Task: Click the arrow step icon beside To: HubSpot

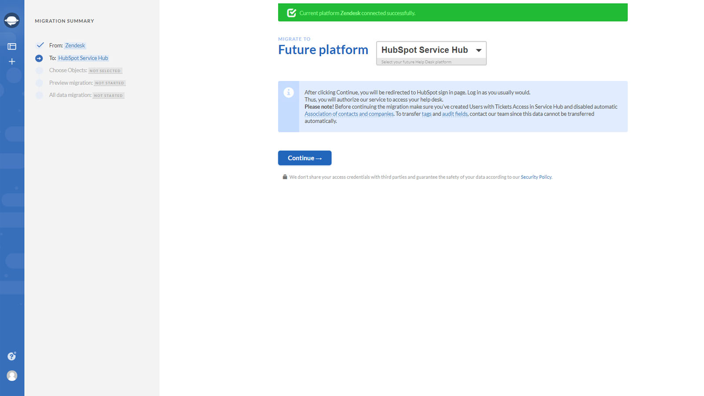Action: (39, 58)
